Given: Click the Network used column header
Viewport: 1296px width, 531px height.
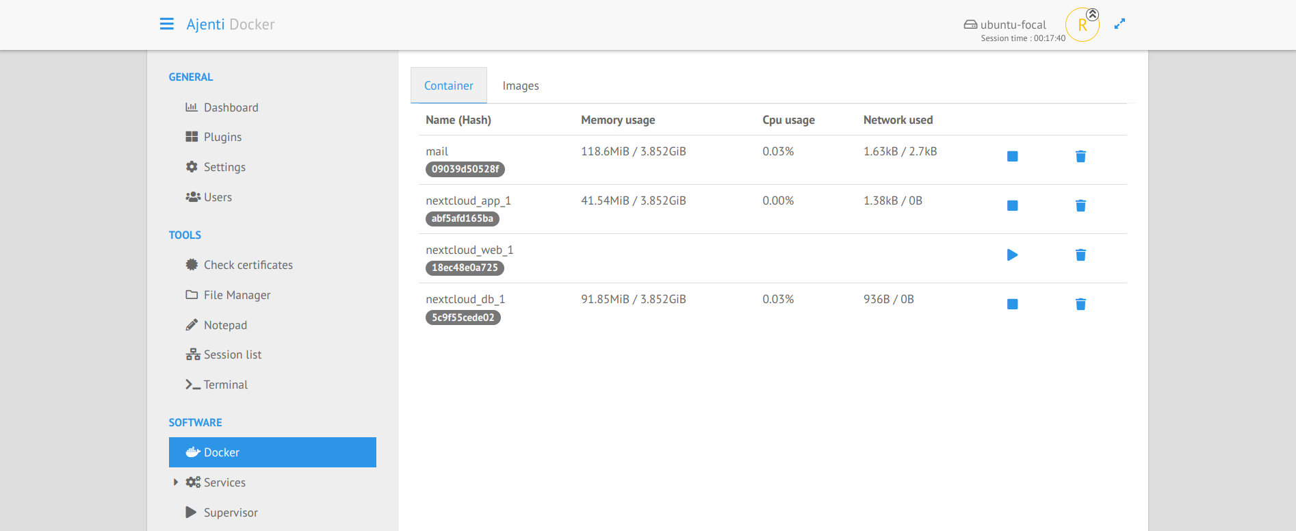Looking at the screenshot, I should (898, 120).
